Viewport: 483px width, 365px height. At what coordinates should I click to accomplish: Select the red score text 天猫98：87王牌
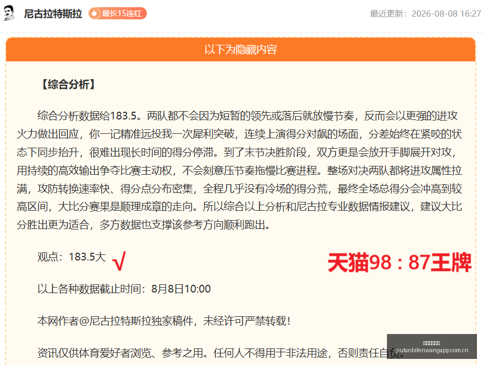click(x=399, y=262)
